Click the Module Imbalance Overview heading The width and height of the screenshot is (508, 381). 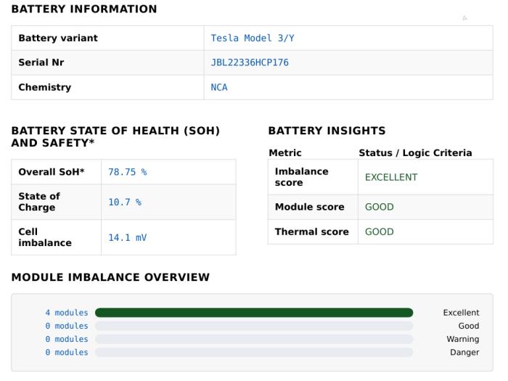[x=110, y=277]
